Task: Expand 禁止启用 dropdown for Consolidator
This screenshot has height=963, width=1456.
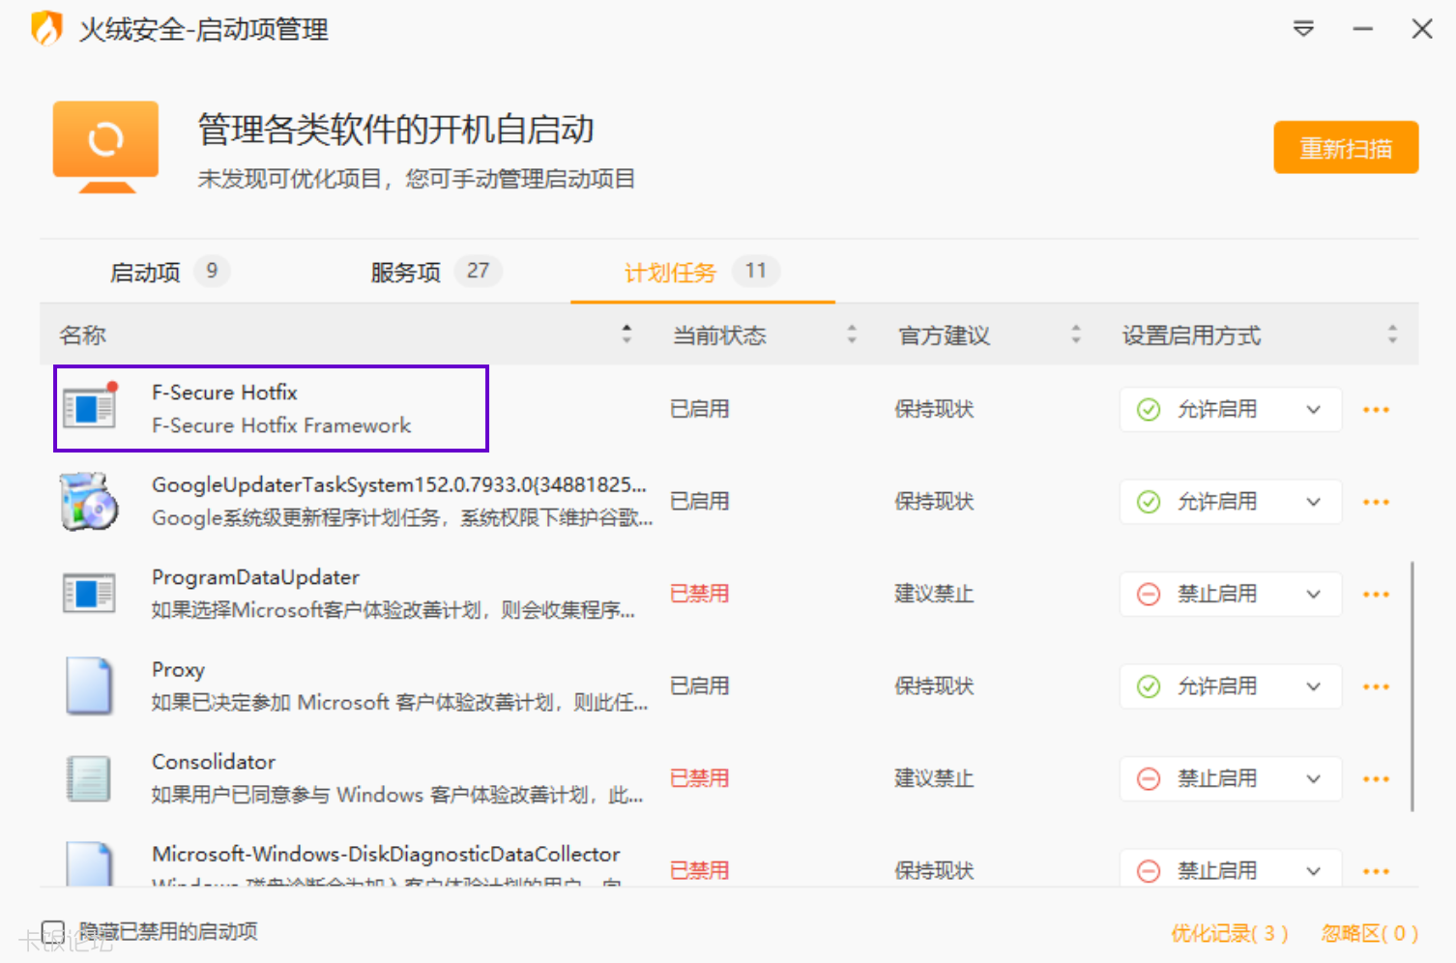Action: tap(1231, 778)
